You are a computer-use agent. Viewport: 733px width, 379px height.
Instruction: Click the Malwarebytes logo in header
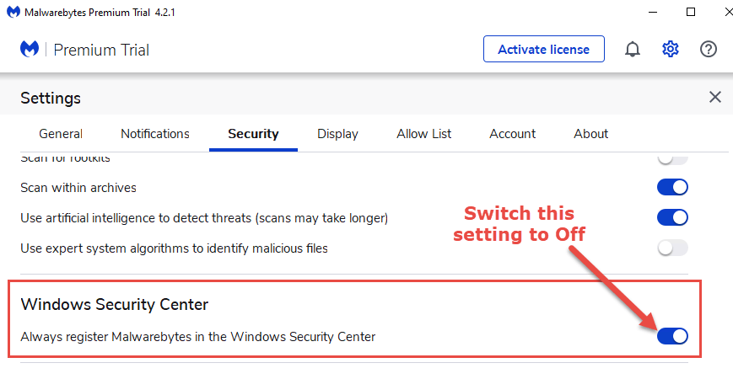[x=30, y=50]
